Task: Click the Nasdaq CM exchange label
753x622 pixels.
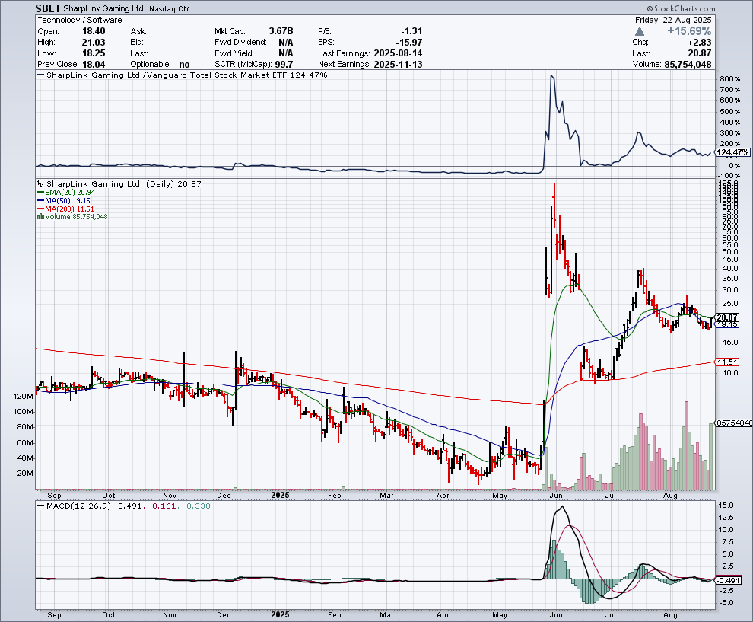Action: click(x=170, y=9)
